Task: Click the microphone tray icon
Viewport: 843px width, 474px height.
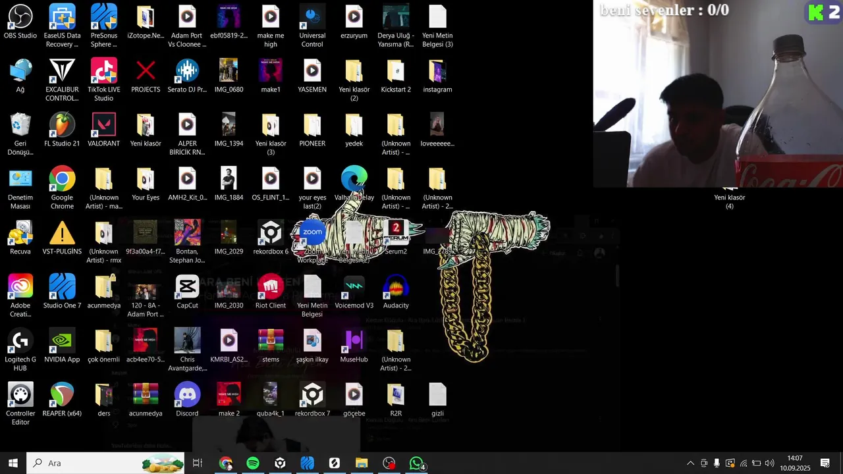Action: (x=717, y=463)
